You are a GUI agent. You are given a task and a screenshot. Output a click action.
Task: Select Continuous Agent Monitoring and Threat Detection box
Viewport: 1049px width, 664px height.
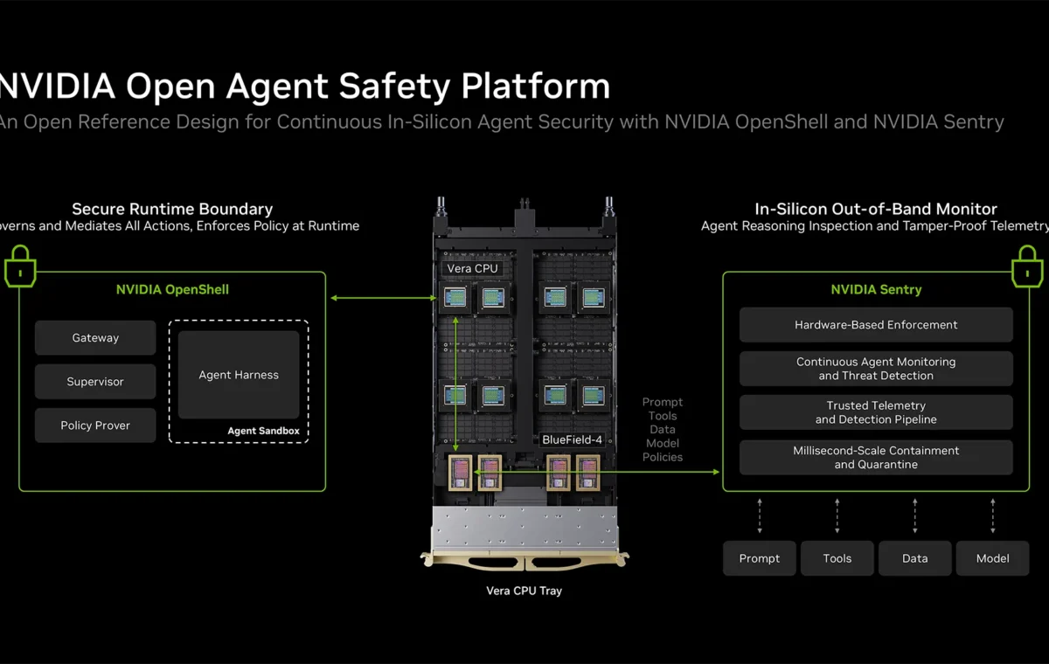tap(876, 369)
